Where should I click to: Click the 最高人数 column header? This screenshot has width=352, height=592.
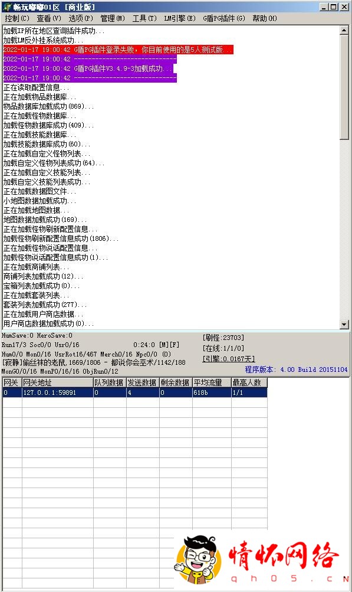249,382
